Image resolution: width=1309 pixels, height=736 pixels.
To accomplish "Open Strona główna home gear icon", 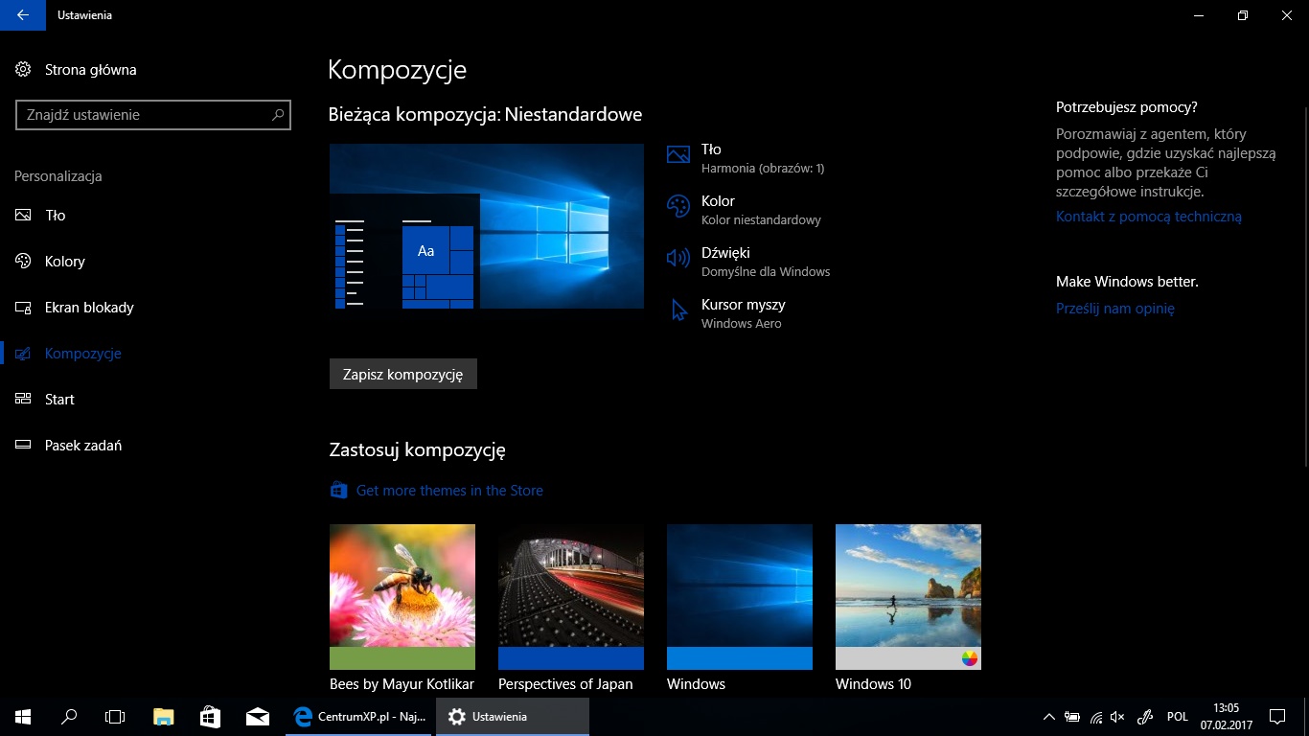I will (23, 69).
